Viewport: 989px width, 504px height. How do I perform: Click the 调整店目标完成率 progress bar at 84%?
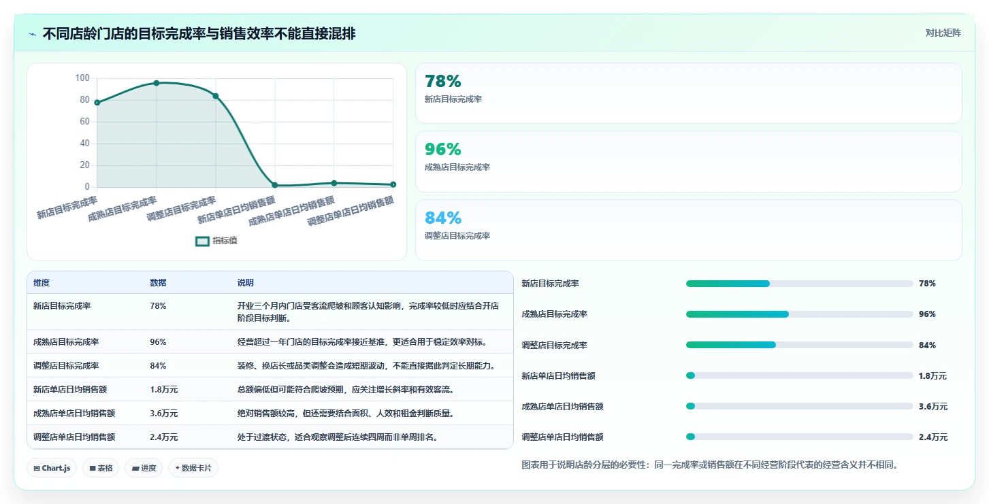[x=800, y=345]
